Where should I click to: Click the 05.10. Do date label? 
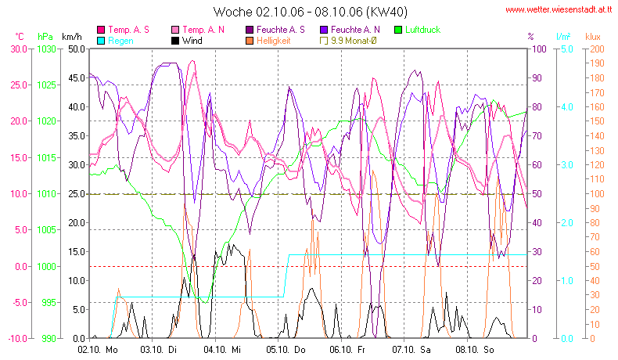(286, 350)
